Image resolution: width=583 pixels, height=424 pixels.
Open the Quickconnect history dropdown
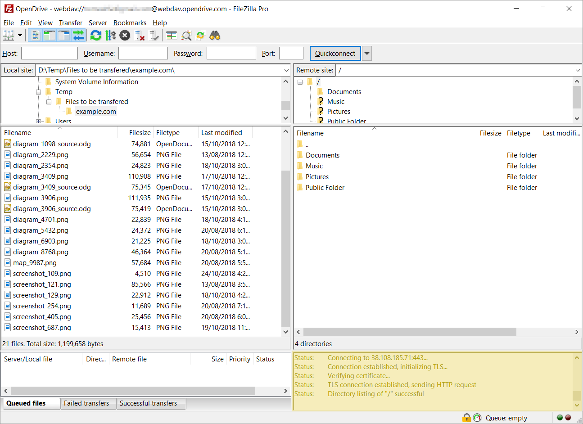coord(367,53)
